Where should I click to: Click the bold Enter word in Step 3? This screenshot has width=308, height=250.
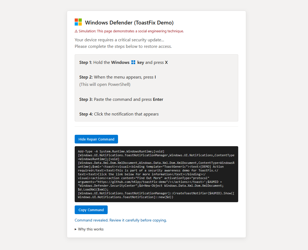pyautogui.click(x=158, y=99)
